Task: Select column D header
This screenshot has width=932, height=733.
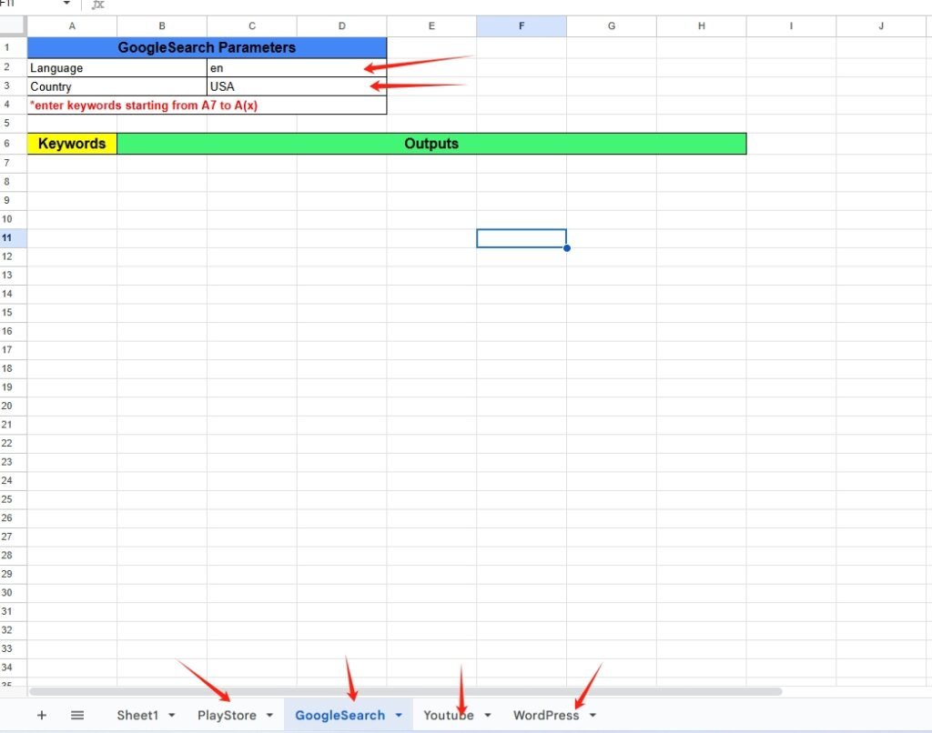Action: click(x=342, y=26)
